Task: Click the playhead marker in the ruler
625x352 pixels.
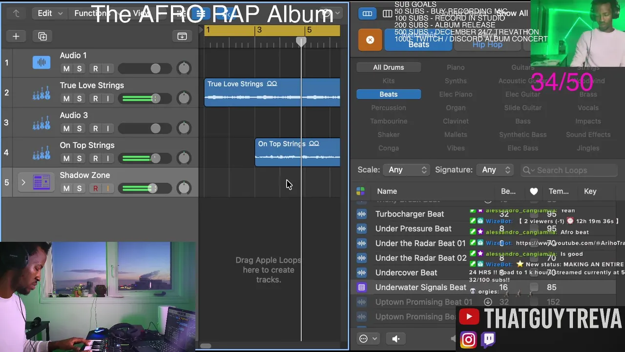Action: 301,42
